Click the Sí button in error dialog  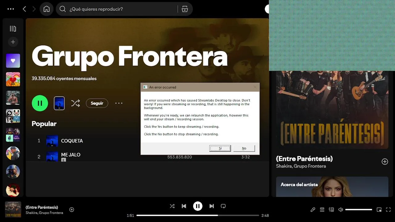pos(220,148)
